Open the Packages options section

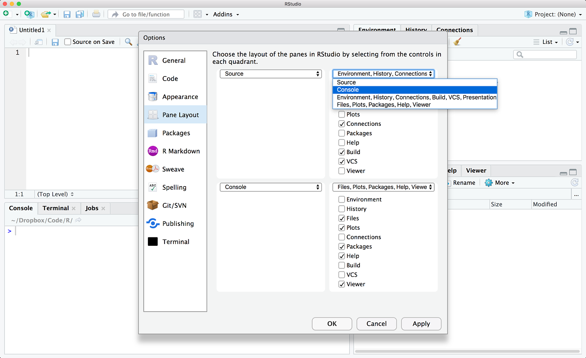pyautogui.click(x=176, y=133)
